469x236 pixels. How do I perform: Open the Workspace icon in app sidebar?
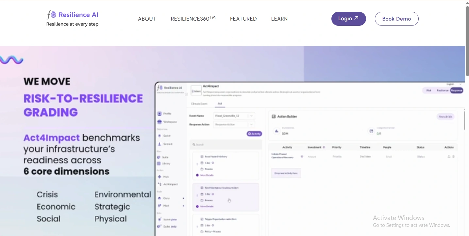click(x=159, y=122)
